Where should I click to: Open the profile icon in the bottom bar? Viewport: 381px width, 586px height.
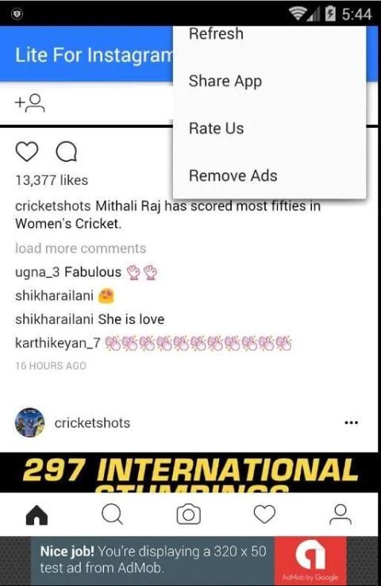(341, 515)
